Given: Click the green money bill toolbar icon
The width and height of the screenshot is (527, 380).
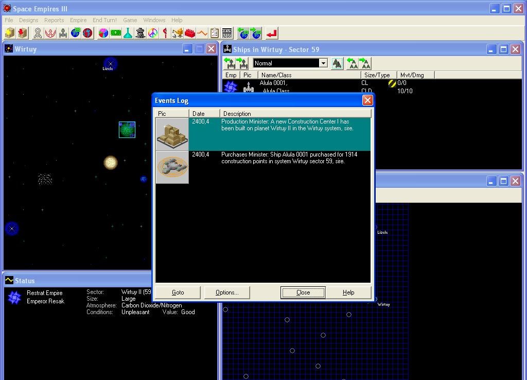Looking at the screenshot, I should (x=116, y=33).
